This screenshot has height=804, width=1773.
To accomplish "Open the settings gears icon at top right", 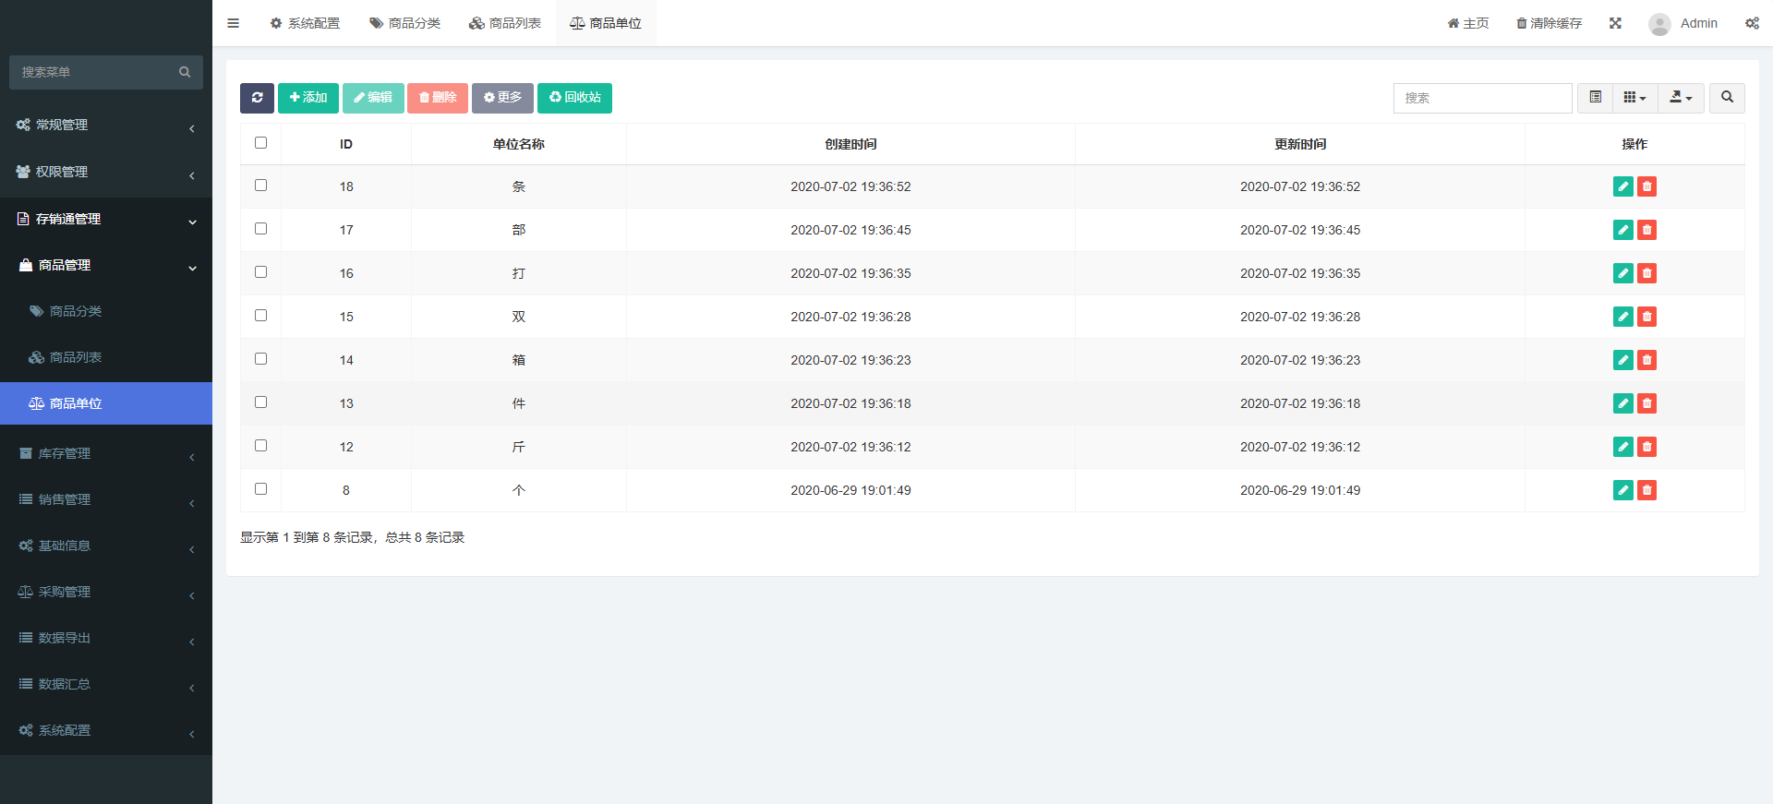I will [1752, 23].
